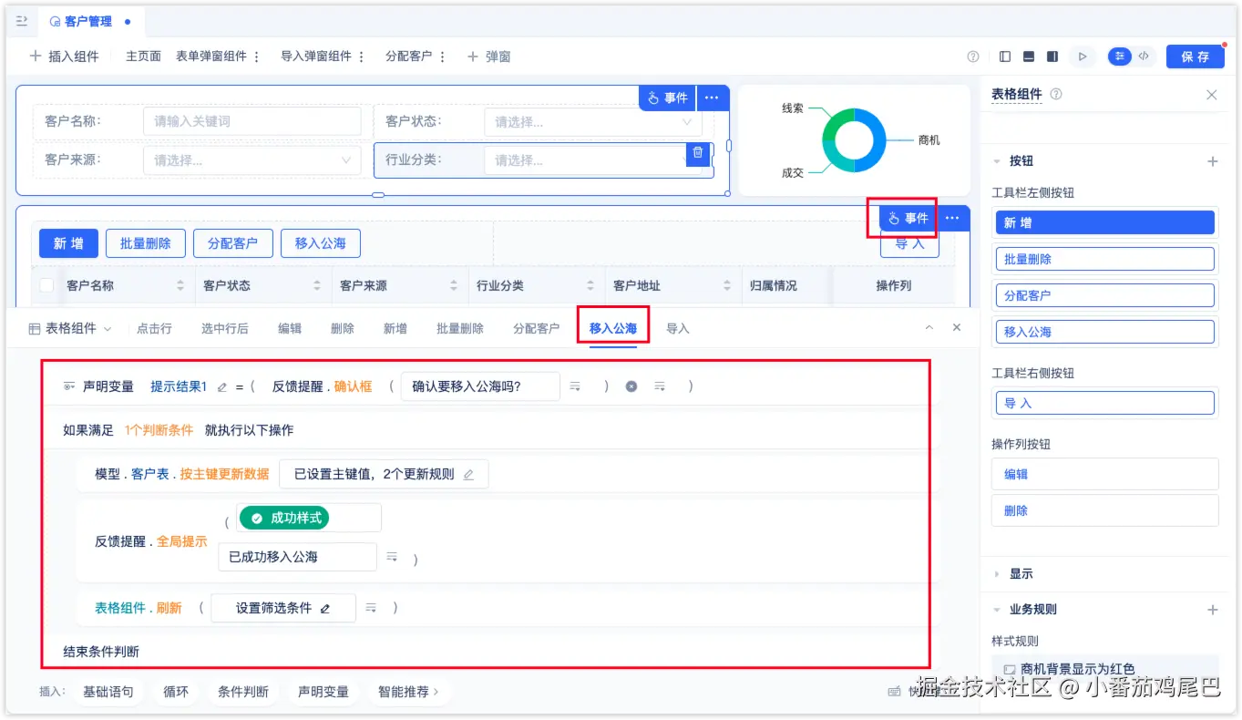Screen dimensions: 1242x720
Task: Run preview with the play icon
Action: coord(1083,57)
